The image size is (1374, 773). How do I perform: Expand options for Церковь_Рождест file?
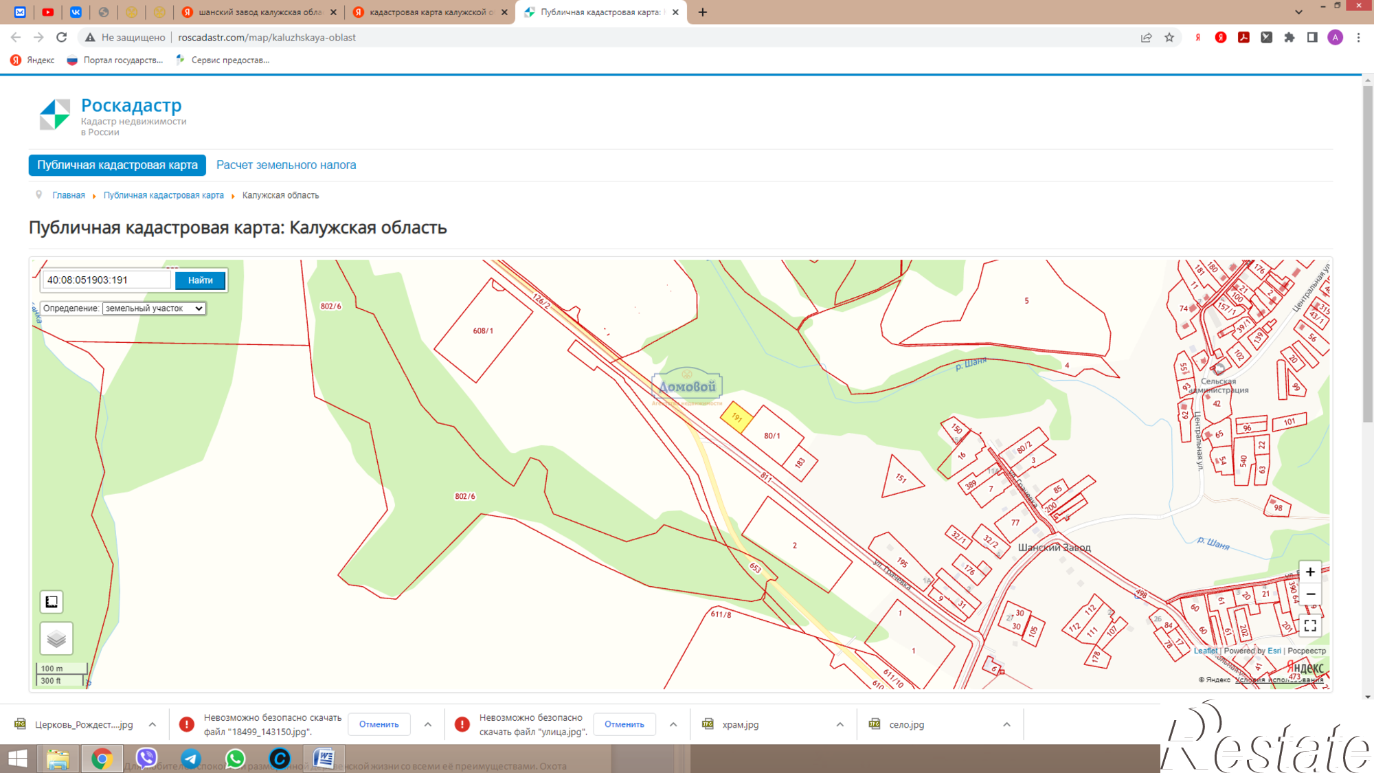coord(153,724)
